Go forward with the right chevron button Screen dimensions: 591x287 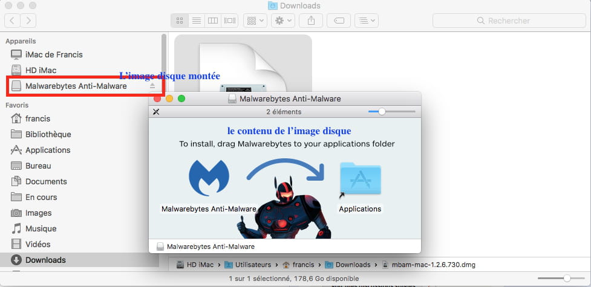click(x=28, y=21)
